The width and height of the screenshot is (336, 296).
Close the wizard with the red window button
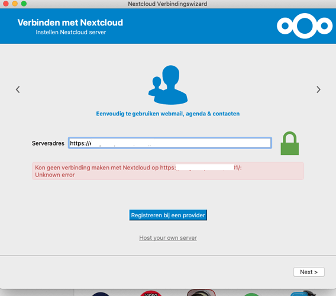[x=6, y=4]
